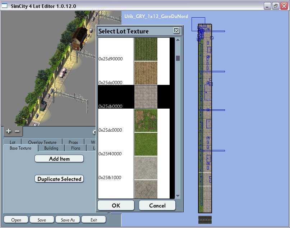Viewport: 290px width, 228px height.
Task: Zoom in with the plus icon
Action: click(9, 131)
